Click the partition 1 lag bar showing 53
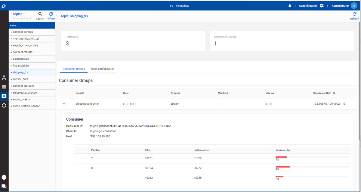The width and height of the screenshot is (361, 192). pyautogui.click(x=312, y=177)
